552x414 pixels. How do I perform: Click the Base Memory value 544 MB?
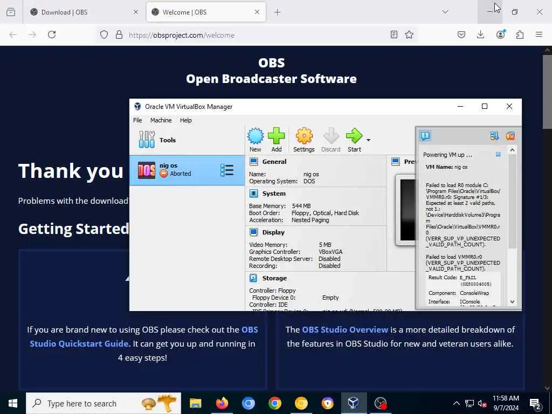(x=301, y=206)
